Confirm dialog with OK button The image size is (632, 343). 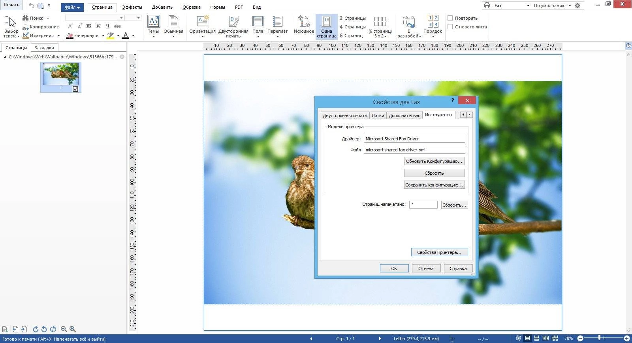click(394, 268)
